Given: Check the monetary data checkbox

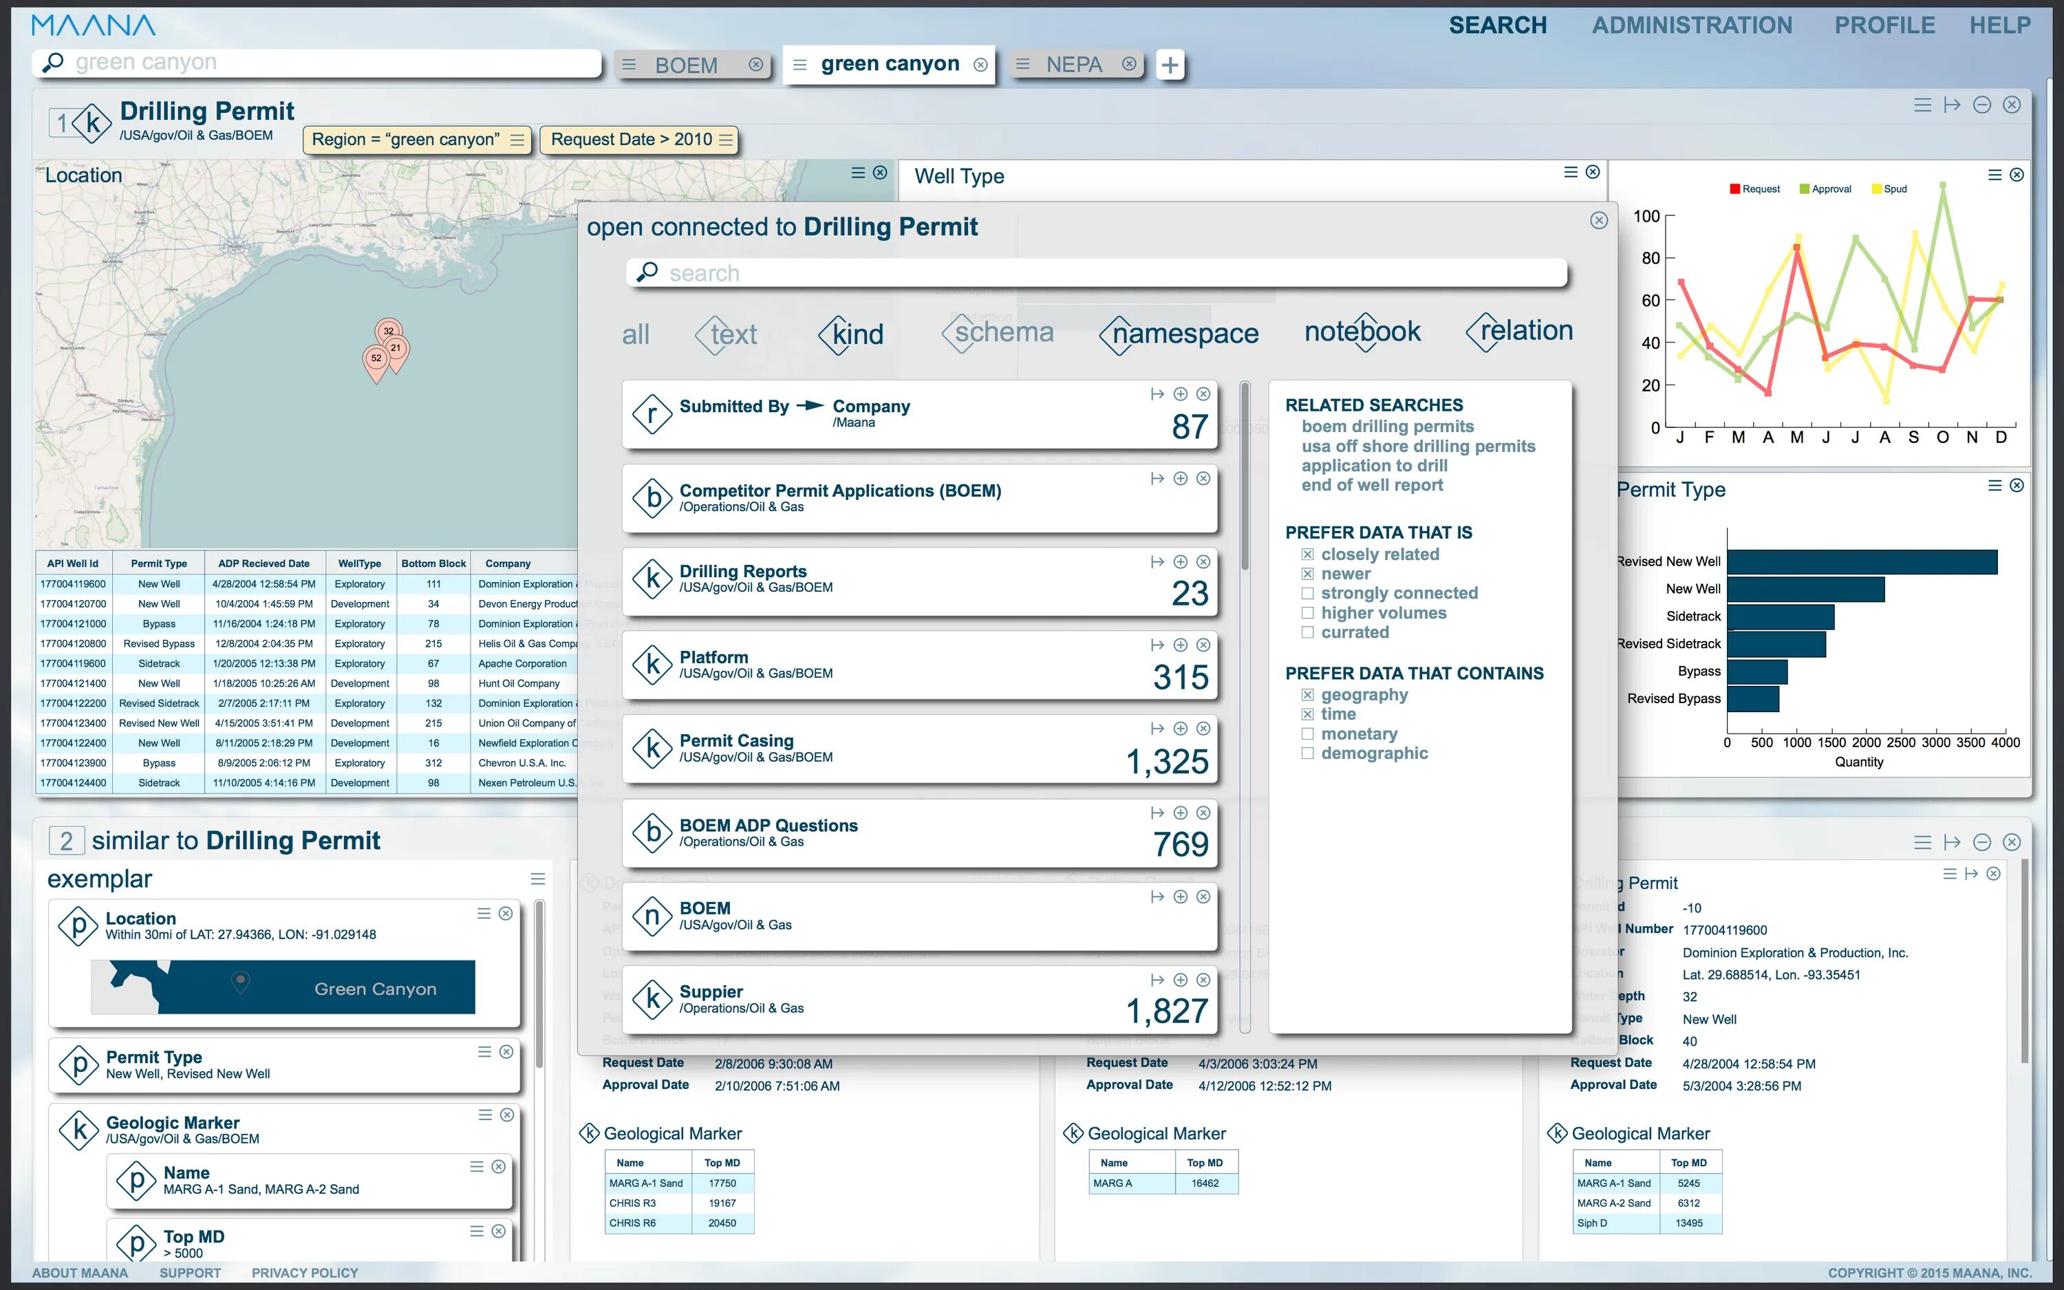Looking at the screenshot, I should click(1307, 733).
